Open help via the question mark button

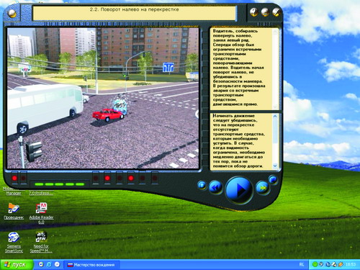click(x=254, y=12)
